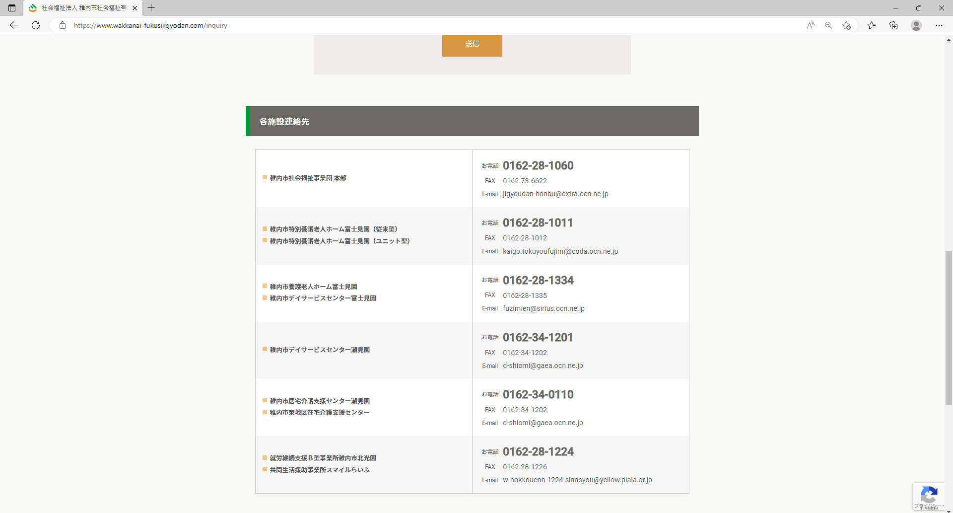
Task: Click phone number 0162-34-0110
Action: tap(538, 394)
